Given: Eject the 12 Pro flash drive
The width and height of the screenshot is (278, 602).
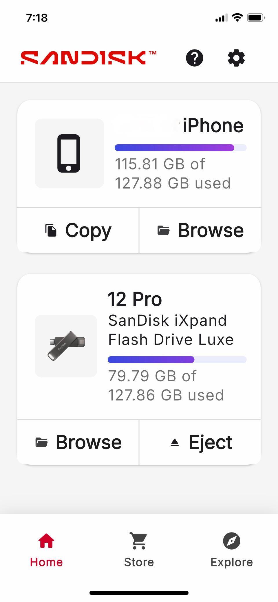Looking at the screenshot, I should click(200, 442).
